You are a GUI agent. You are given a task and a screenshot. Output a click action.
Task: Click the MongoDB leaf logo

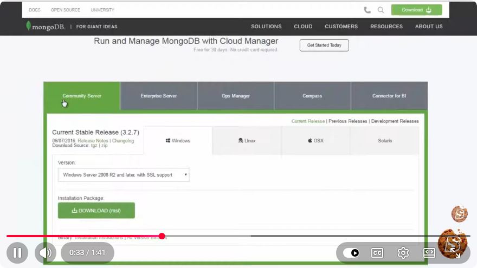click(x=28, y=26)
